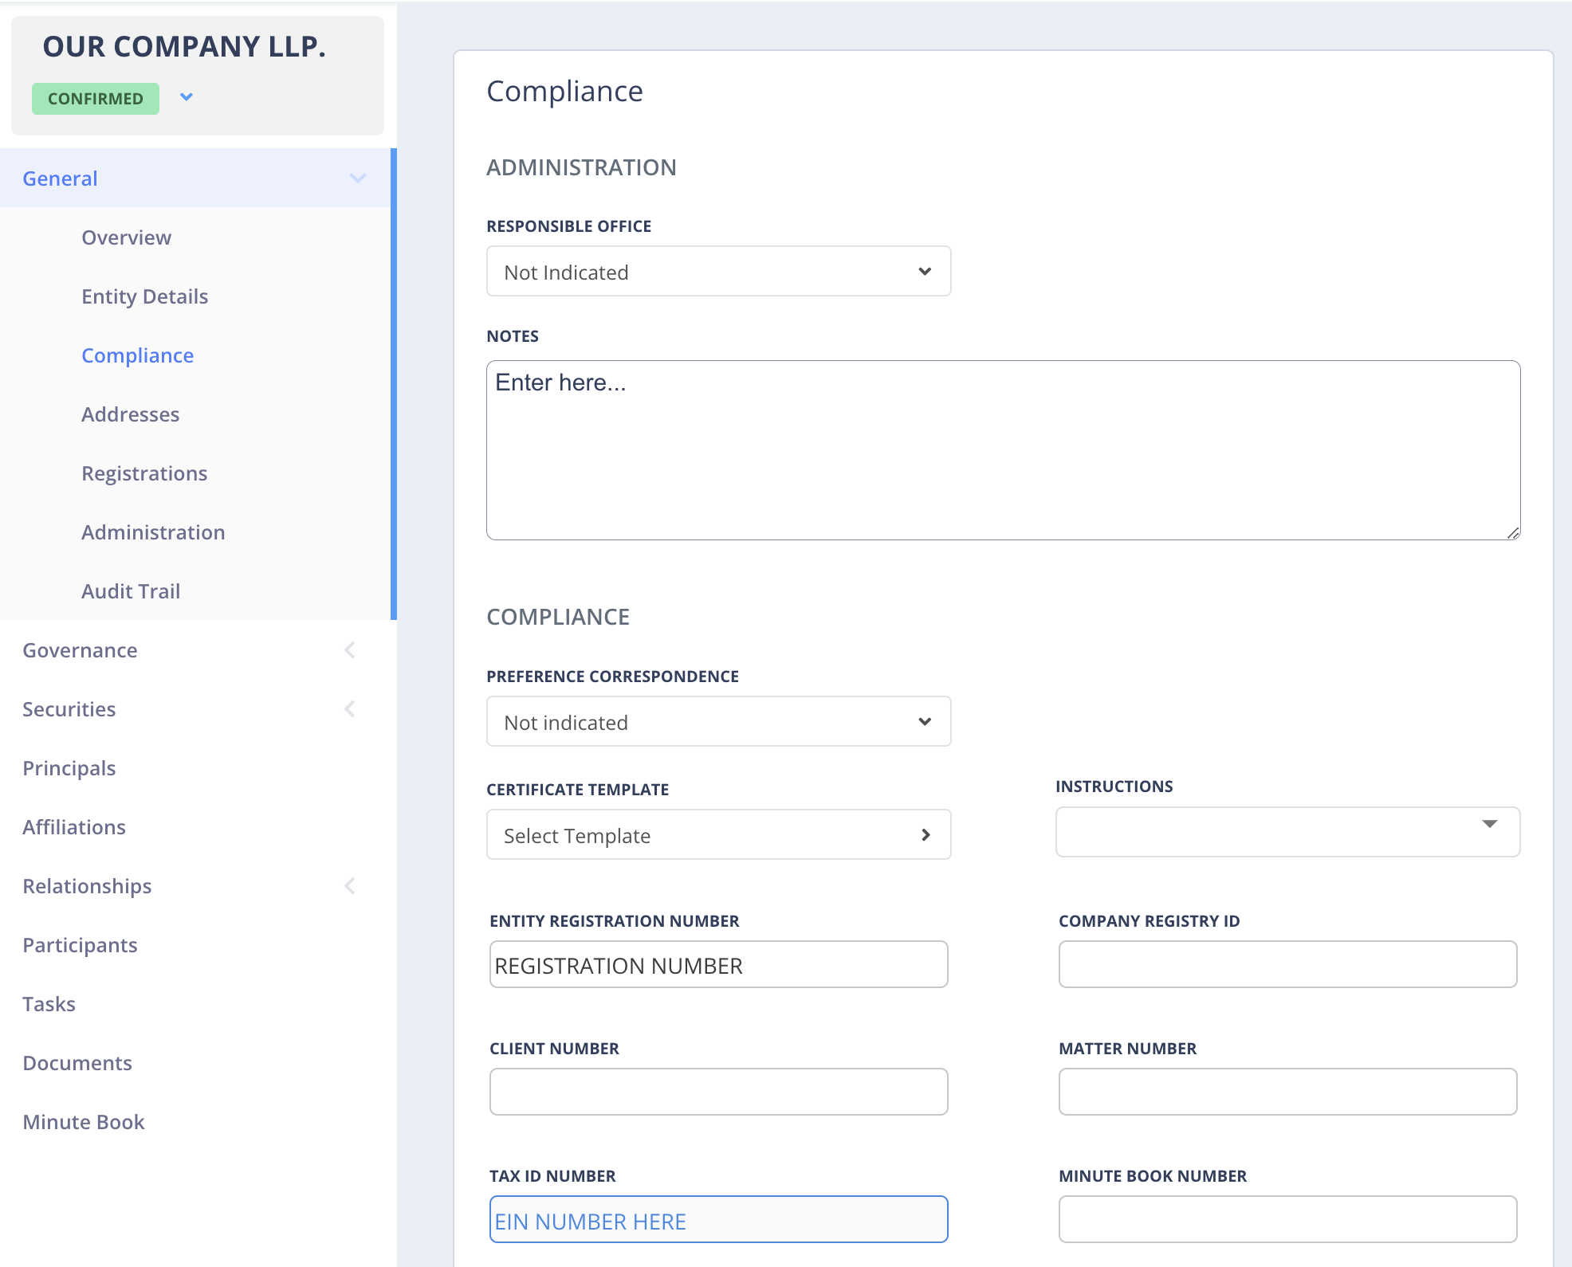
Task: Click the CONFIRMED status badge
Action: pyautogui.click(x=96, y=99)
